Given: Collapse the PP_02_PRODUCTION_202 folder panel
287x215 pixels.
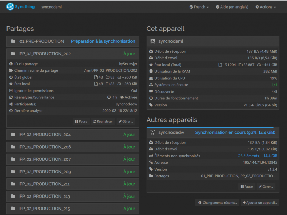Looking at the screenshot, I should [73, 54].
